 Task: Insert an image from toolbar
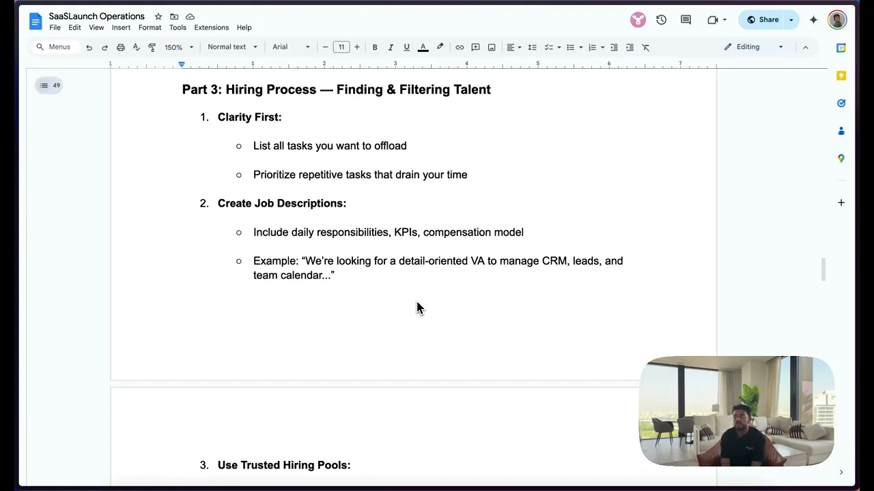pos(491,47)
